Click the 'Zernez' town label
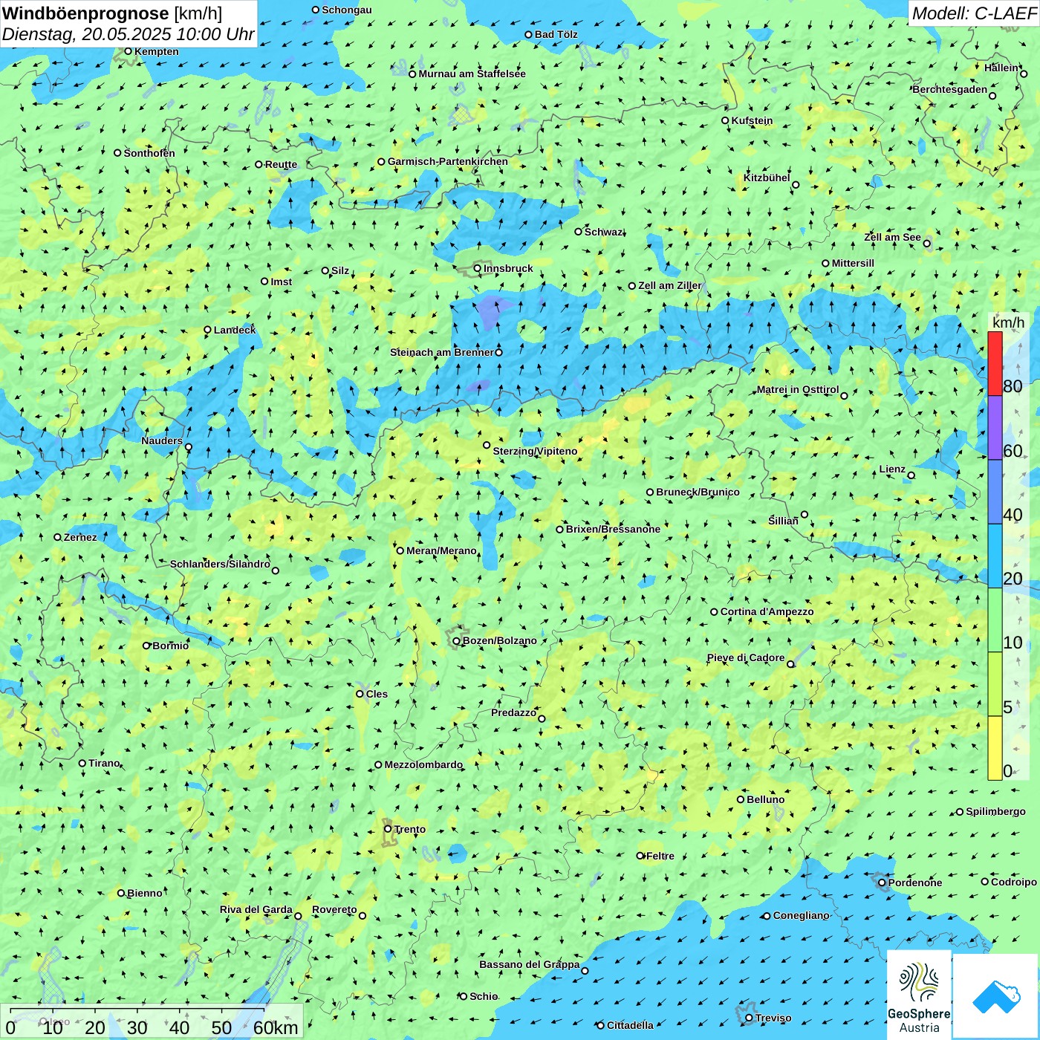This screenshot has height=1040, width=1040. tap(80, 537)
